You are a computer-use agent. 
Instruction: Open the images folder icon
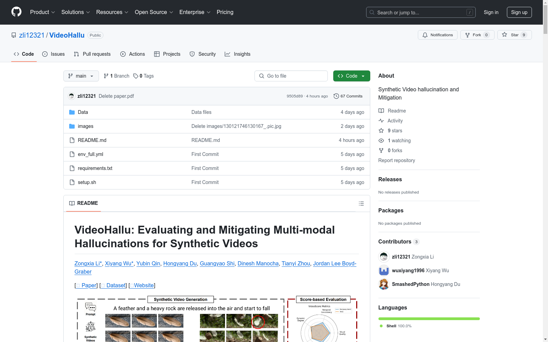[72, 126]
